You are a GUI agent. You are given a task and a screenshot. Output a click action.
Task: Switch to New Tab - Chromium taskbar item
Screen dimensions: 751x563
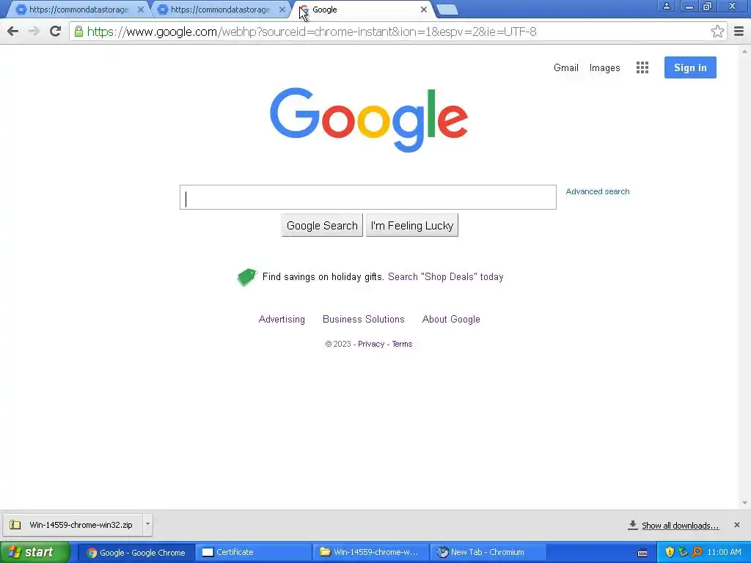pos(488,553)
